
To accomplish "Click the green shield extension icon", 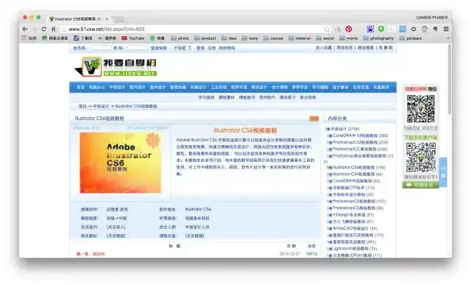I will coord(381,29).
